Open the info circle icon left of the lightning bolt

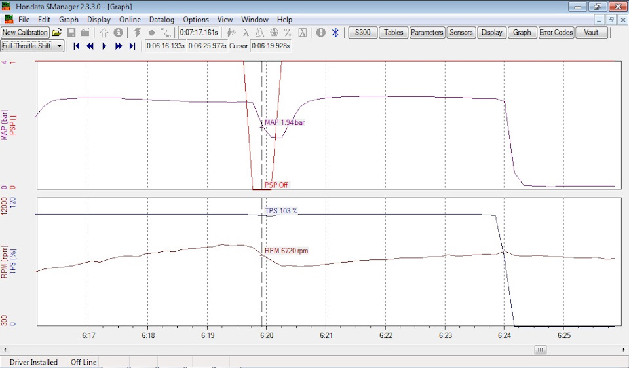pyautogui.click(x=118, y=33)
